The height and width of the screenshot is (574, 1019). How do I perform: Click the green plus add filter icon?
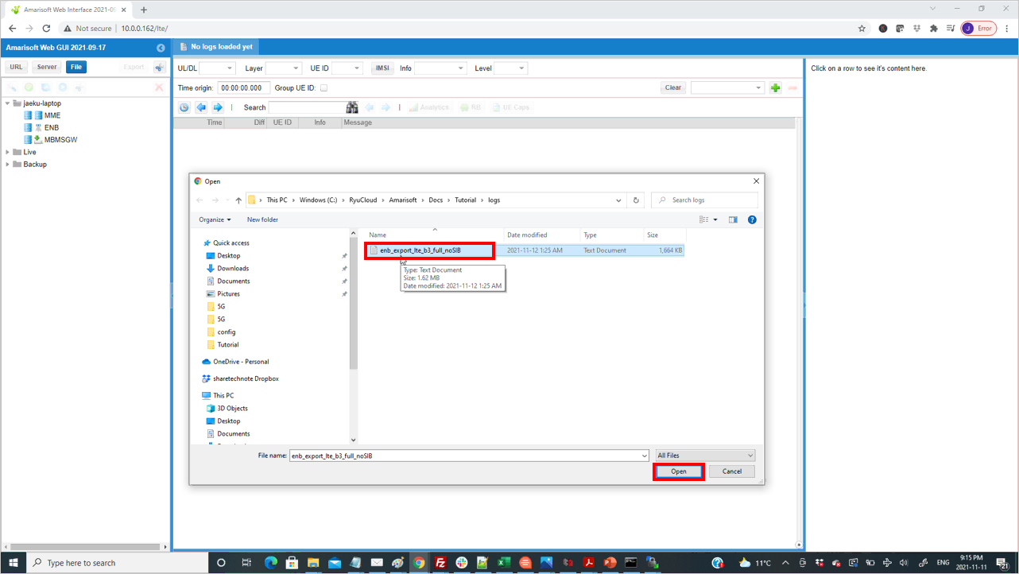(775, 87)
